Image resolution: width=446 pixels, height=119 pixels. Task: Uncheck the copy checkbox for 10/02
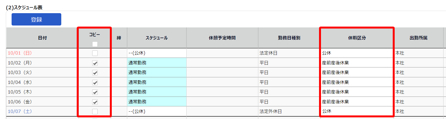(x=95, y=63)
